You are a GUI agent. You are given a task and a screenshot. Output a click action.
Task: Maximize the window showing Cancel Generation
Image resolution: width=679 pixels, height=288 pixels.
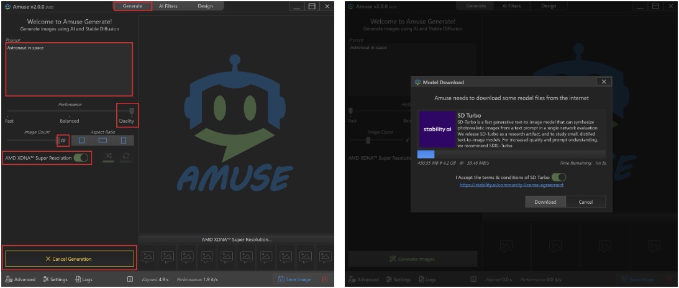(312, 6)
